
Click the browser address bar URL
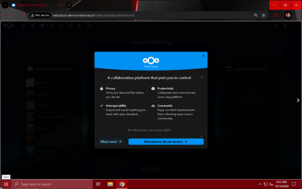93,15
